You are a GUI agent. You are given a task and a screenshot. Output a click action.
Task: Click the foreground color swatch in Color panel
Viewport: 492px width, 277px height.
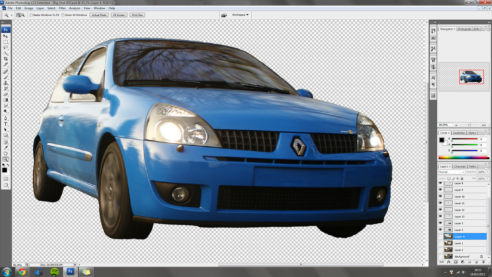(442, 139)
